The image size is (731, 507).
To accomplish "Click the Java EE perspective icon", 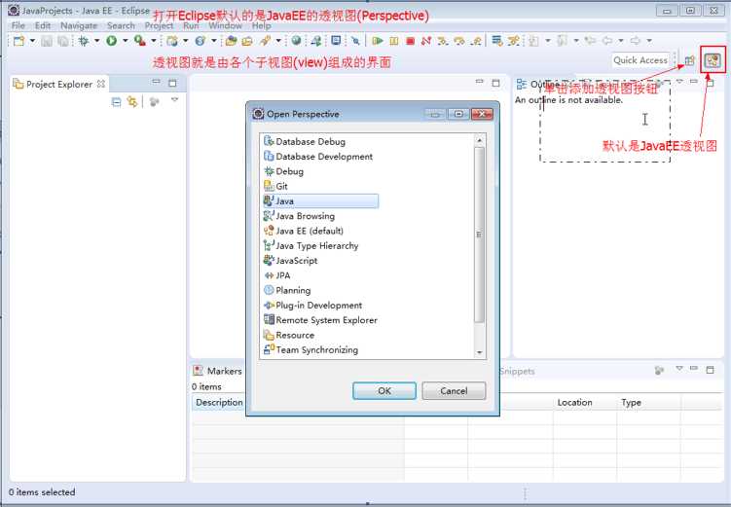I will 713,60.
